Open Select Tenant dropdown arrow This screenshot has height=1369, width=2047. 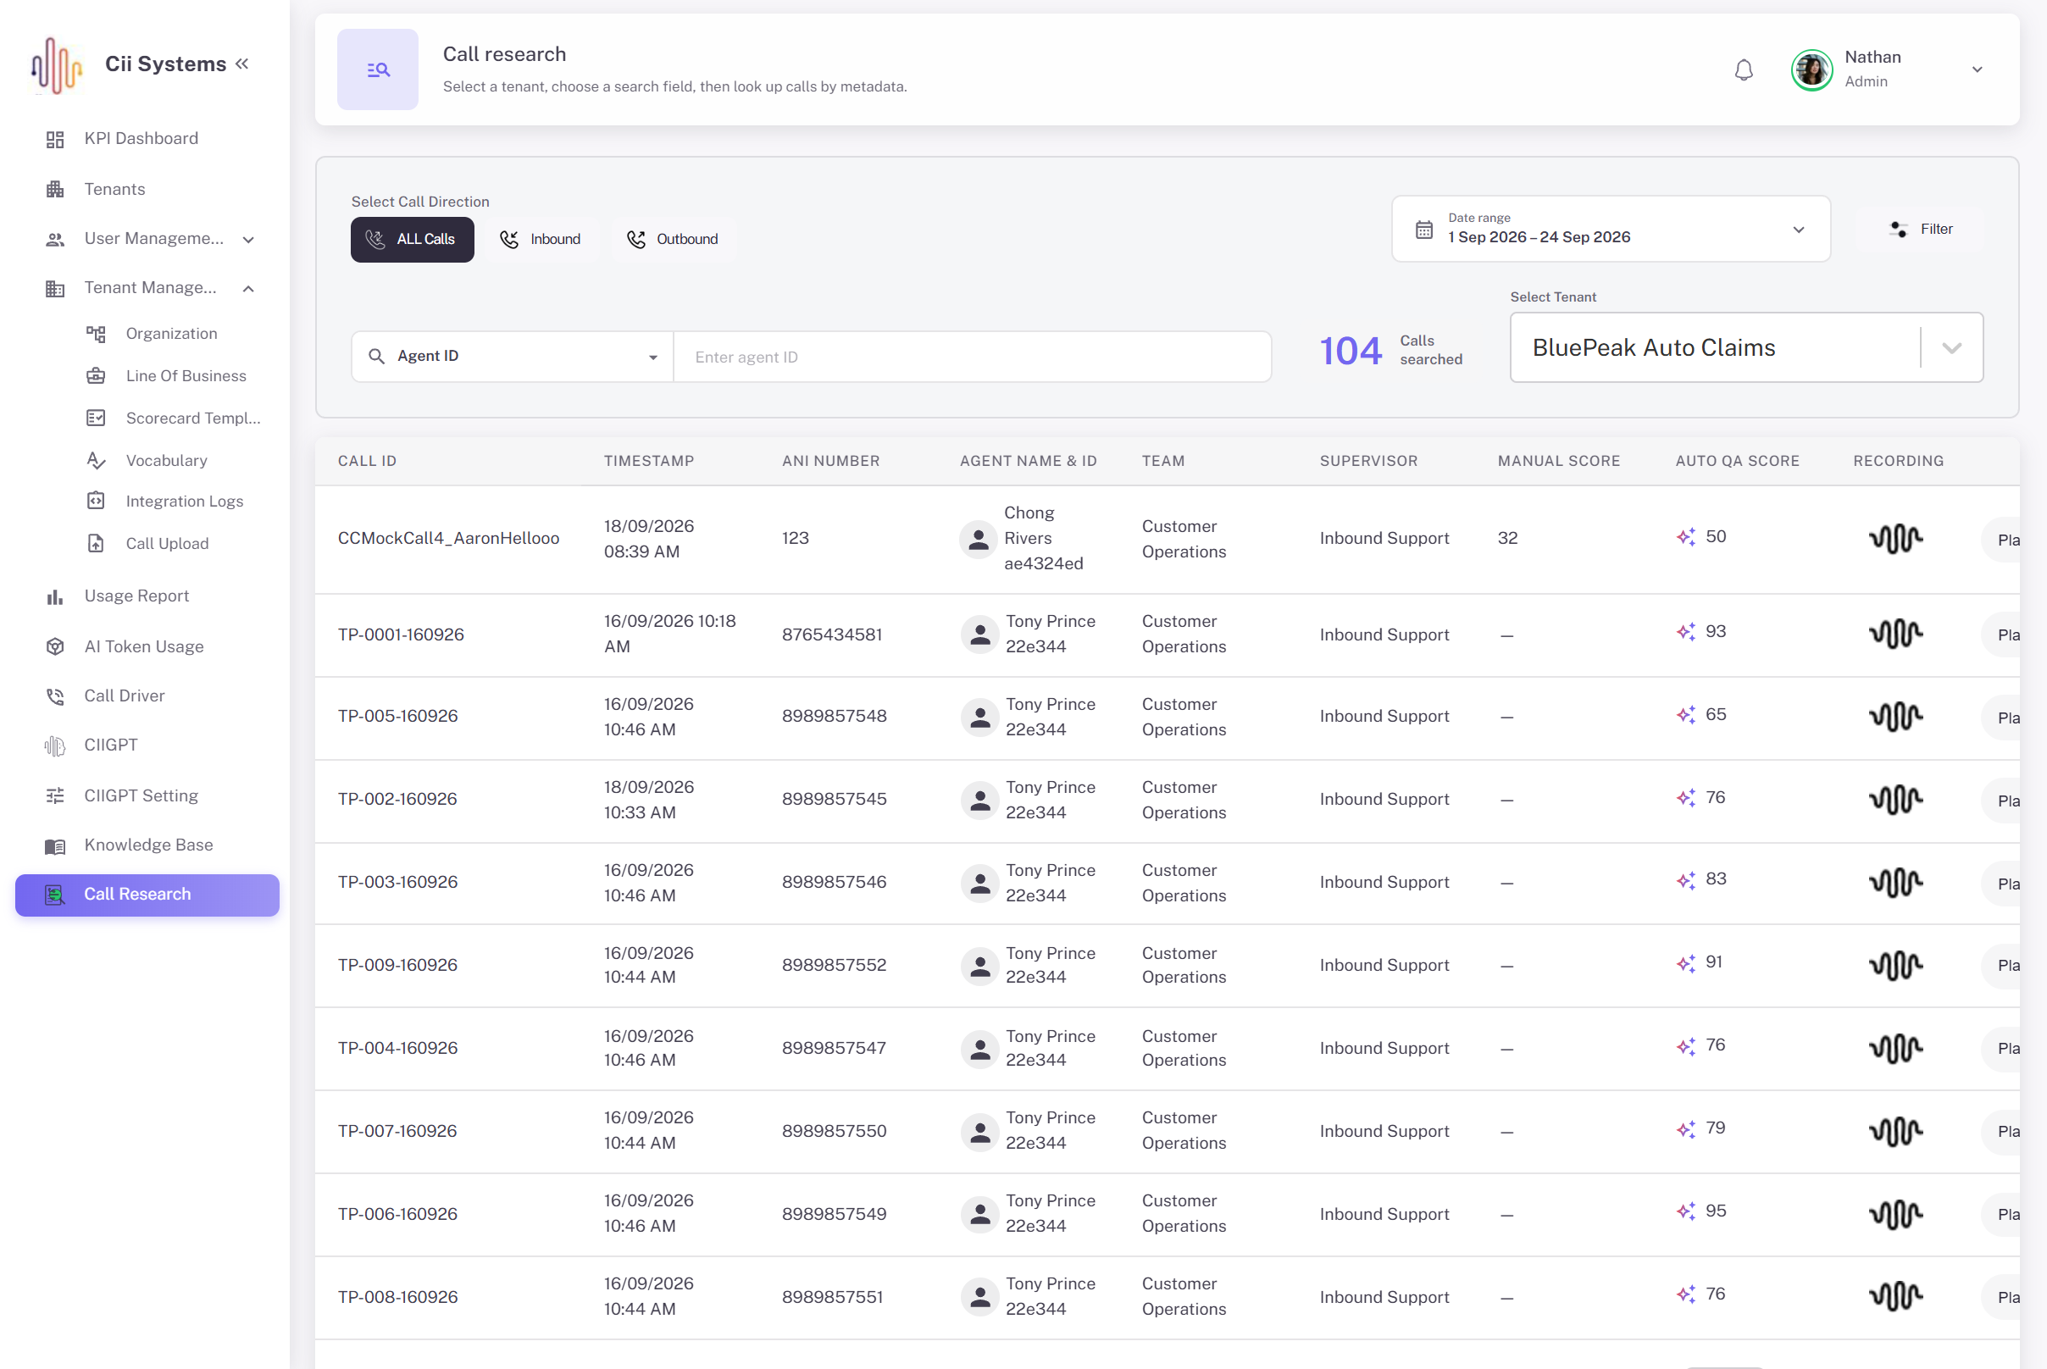point(1952,347)
